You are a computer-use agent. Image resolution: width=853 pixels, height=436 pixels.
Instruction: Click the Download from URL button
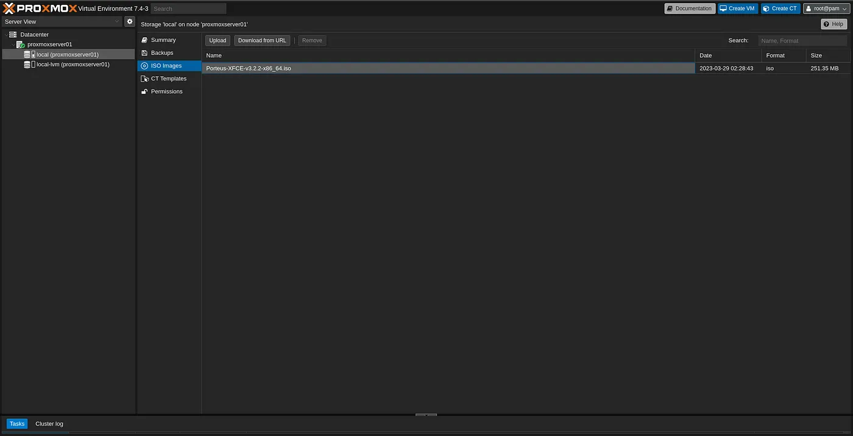[262, 41]
